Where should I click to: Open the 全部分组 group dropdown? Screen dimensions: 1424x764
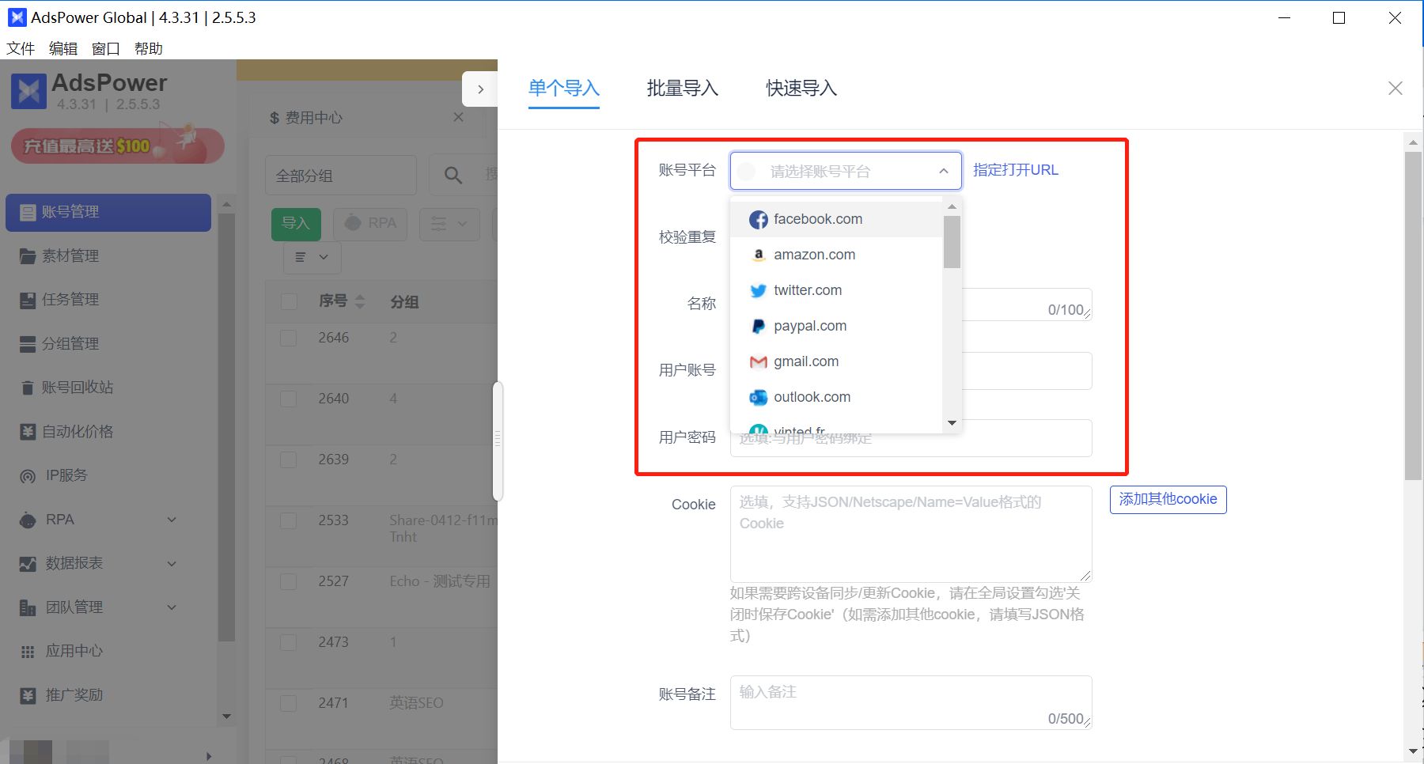click(x=341, y=176)
